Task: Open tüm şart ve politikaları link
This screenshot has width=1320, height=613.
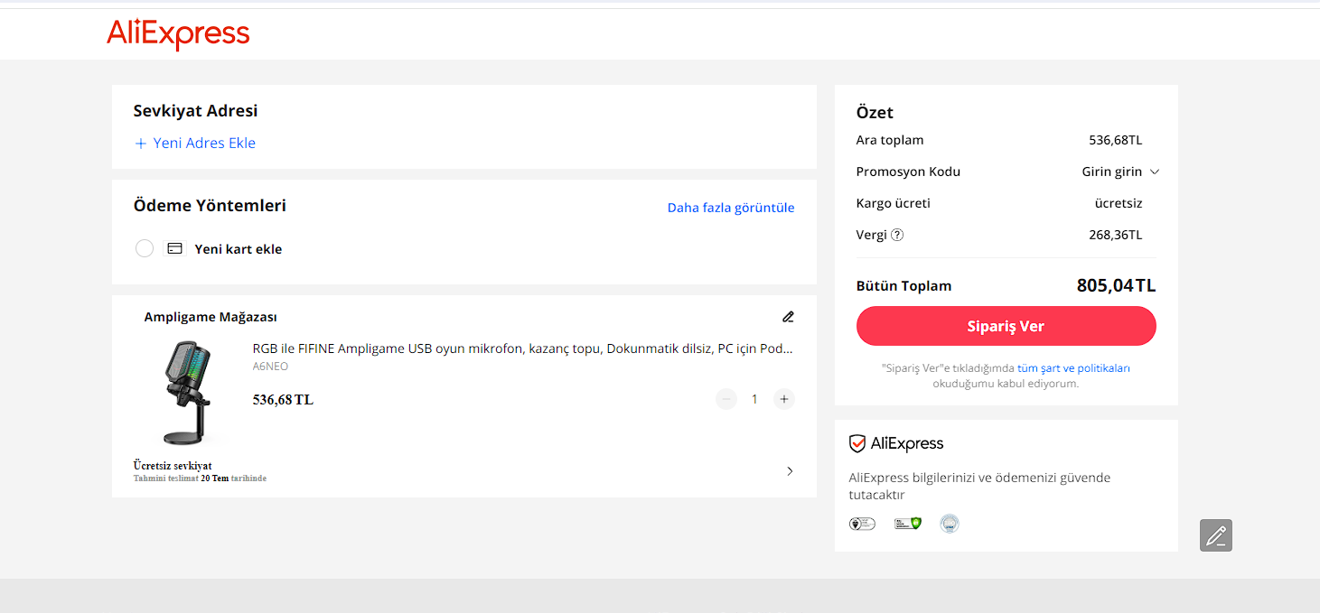Action: pyautogui.click(x=1073, y=368)
